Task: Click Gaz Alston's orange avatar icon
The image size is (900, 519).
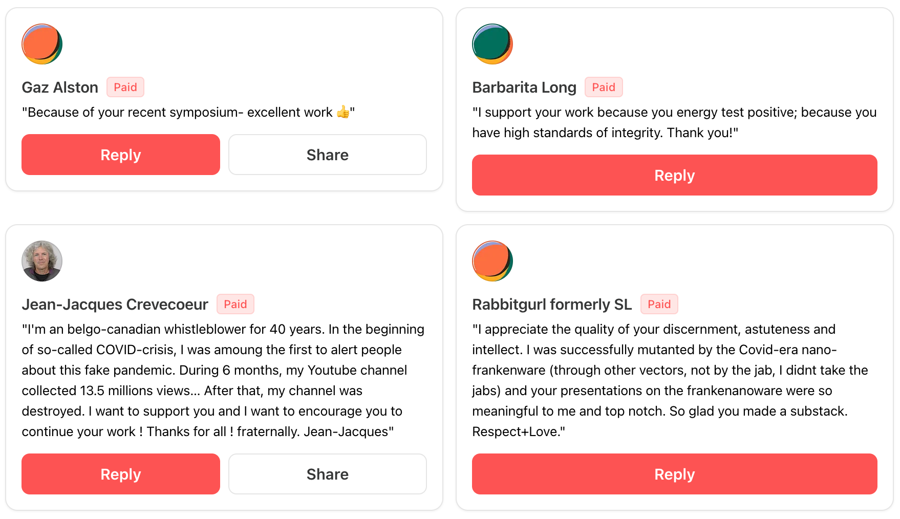Action: click(42, 44)
